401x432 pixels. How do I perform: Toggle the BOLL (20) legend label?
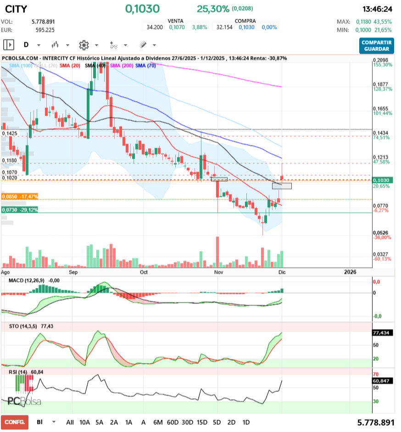(x=46, y=66)
